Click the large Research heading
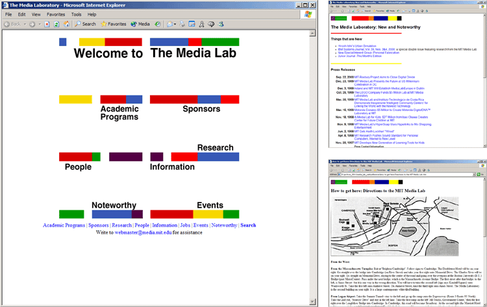 pos(215,147)
